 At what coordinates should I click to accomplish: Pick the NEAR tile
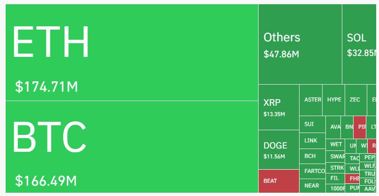312,186
